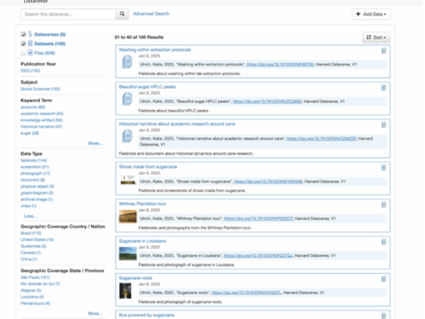
Task: Open Bus powered by sugarcane dataset
Action: tap(146, 315)
